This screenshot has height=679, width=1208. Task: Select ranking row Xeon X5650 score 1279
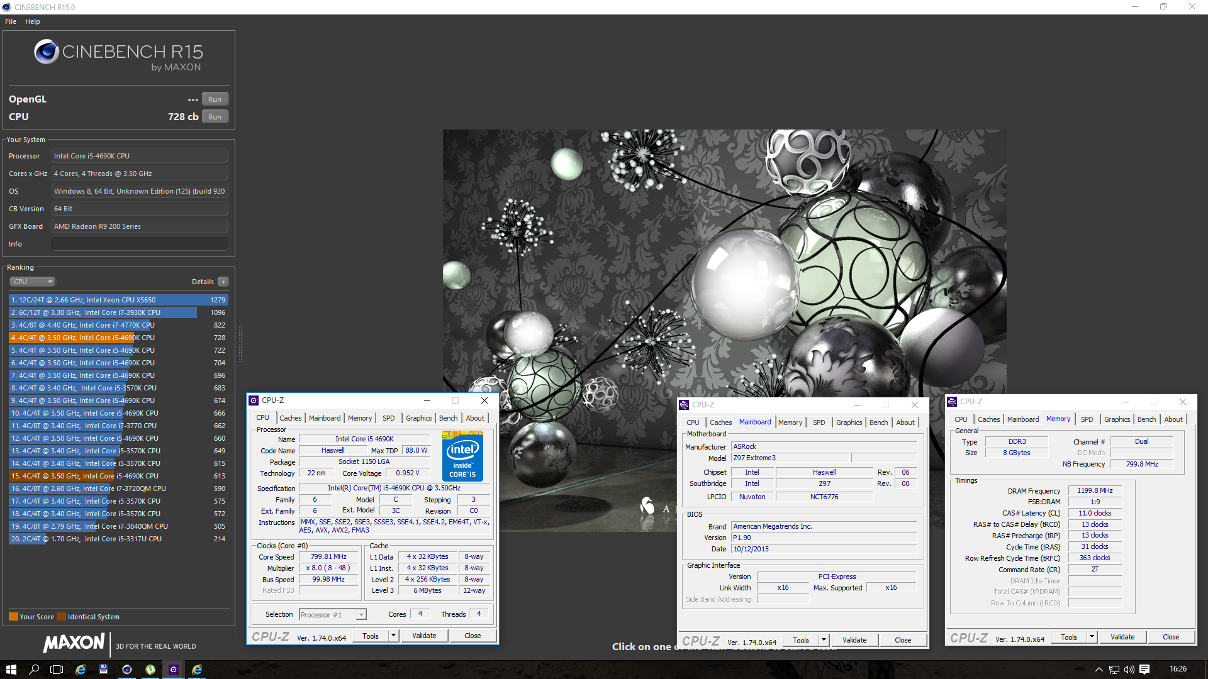tap(118, 300)
